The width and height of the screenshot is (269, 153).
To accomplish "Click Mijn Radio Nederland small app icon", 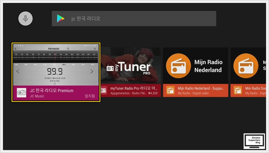I will tap(171, 90).
